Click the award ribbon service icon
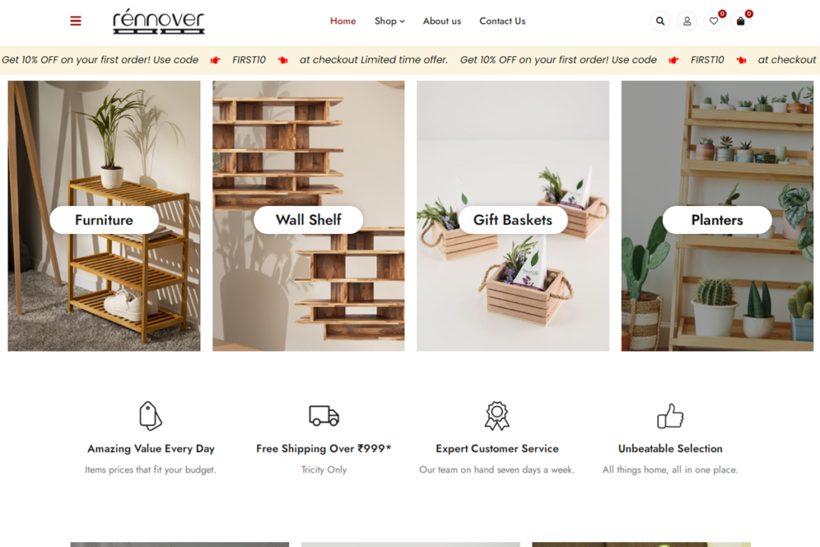Viewport: 820px width, 547px height. [x=496, y=416]
